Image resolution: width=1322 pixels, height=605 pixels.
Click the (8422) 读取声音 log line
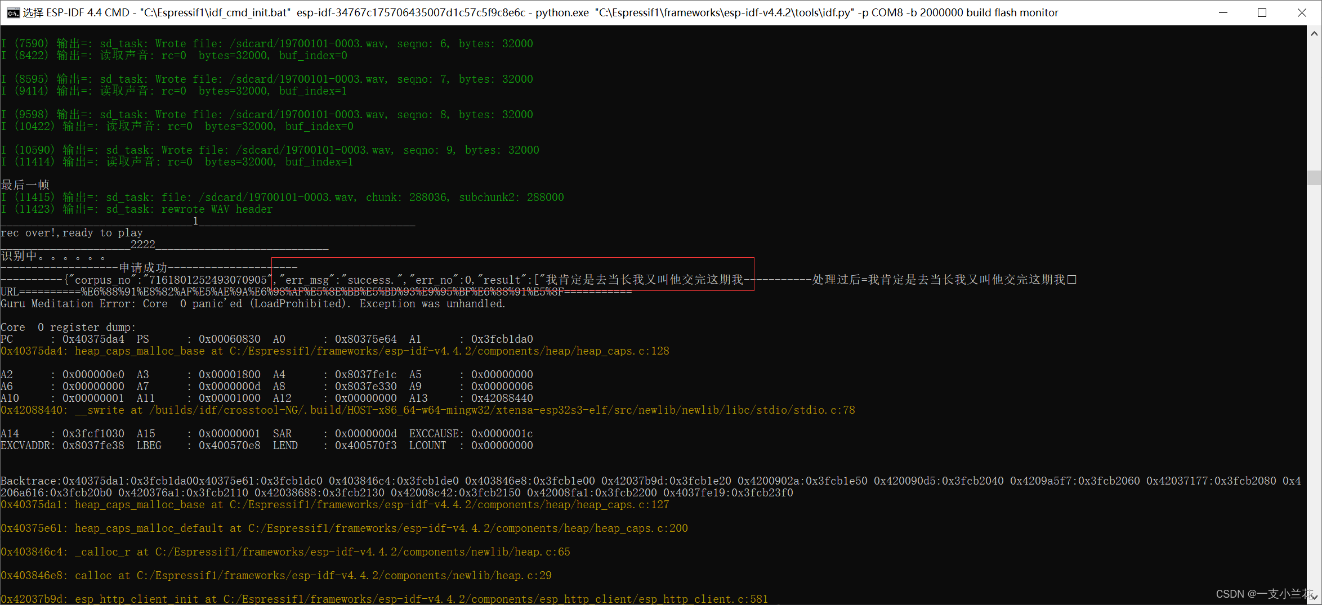point(174,55)
